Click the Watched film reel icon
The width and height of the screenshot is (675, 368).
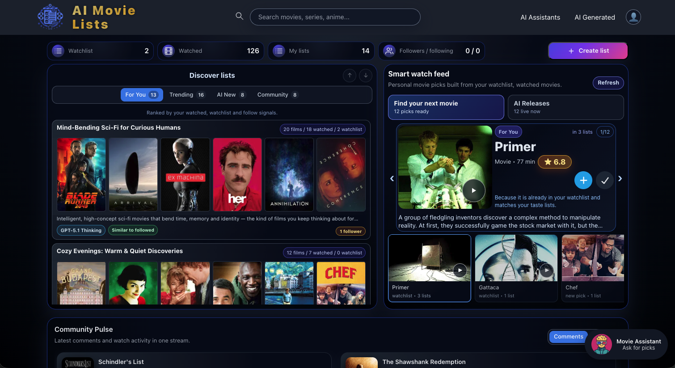(169, 51)
